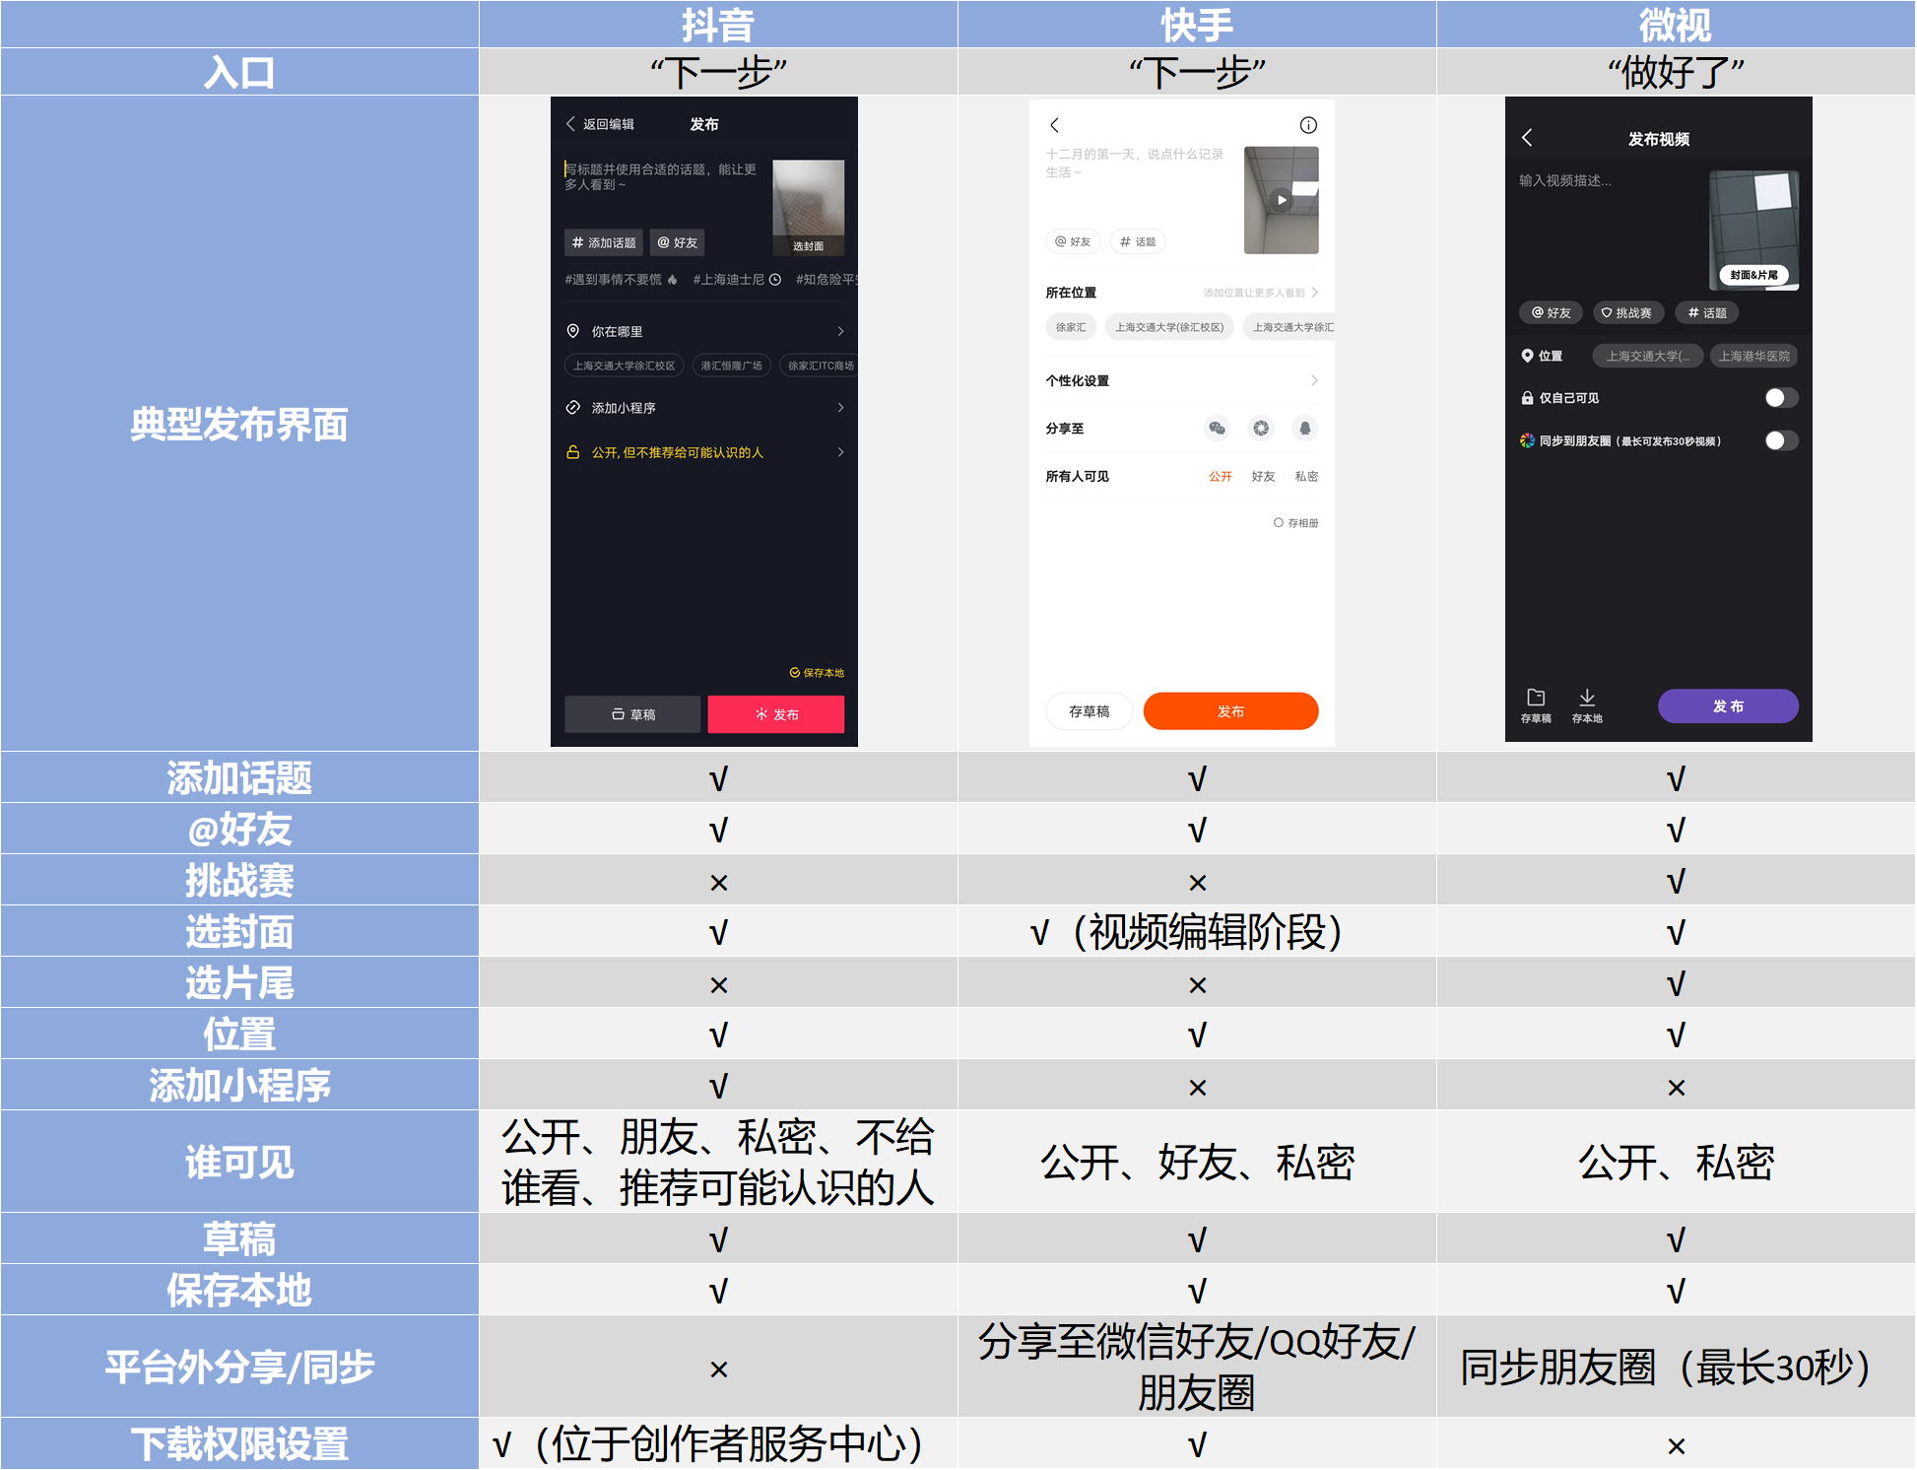Viewport: 1917px width, 1470px height.
Task: Tap the info icon in Kuaishou header
Action: click(x=1308, y=125)
